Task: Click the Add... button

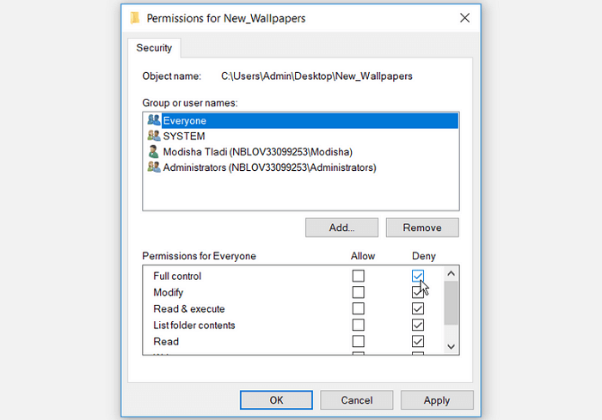Action: click(x=341, y=228)
